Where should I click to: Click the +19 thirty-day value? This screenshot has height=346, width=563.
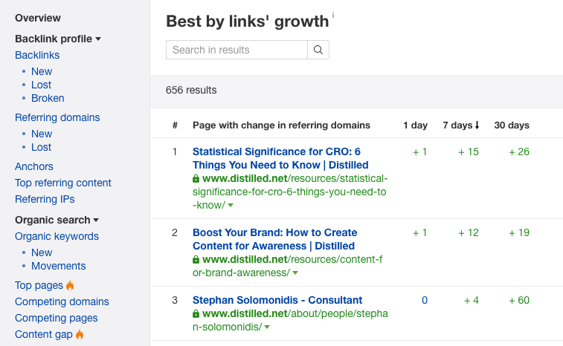click(519, 233)
